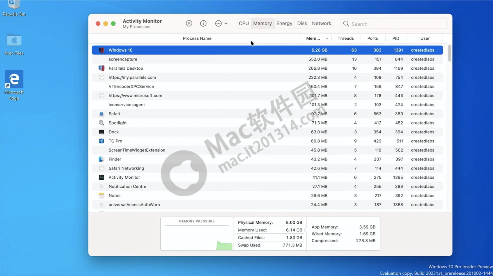Switch to the CPU tab
This screenshot has width=493, height=276.
click(x=244, y=24)
